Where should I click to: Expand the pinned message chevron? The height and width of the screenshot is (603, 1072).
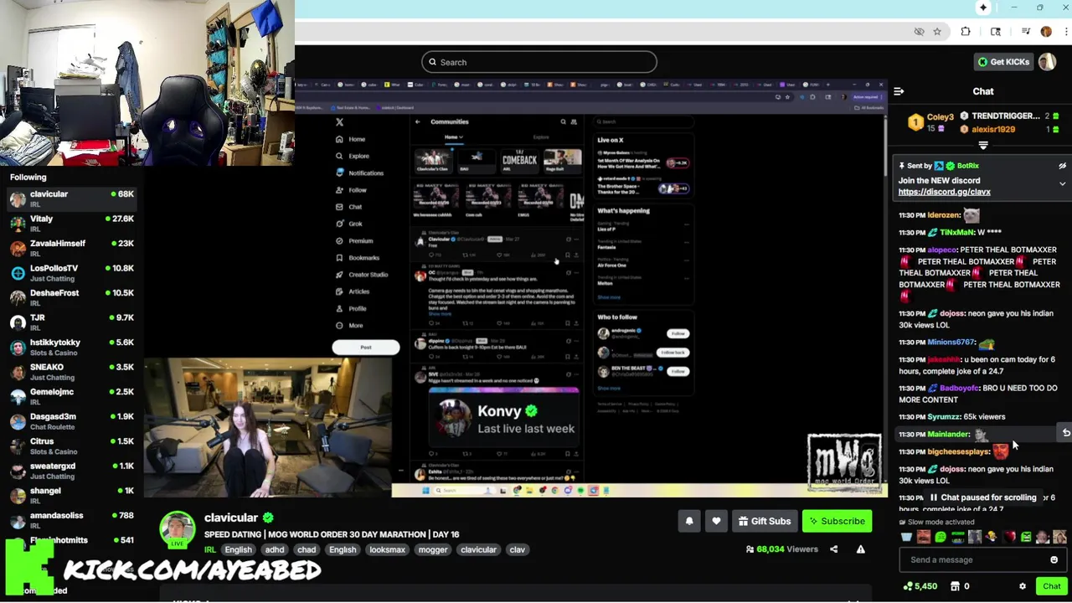point(1062,183)
